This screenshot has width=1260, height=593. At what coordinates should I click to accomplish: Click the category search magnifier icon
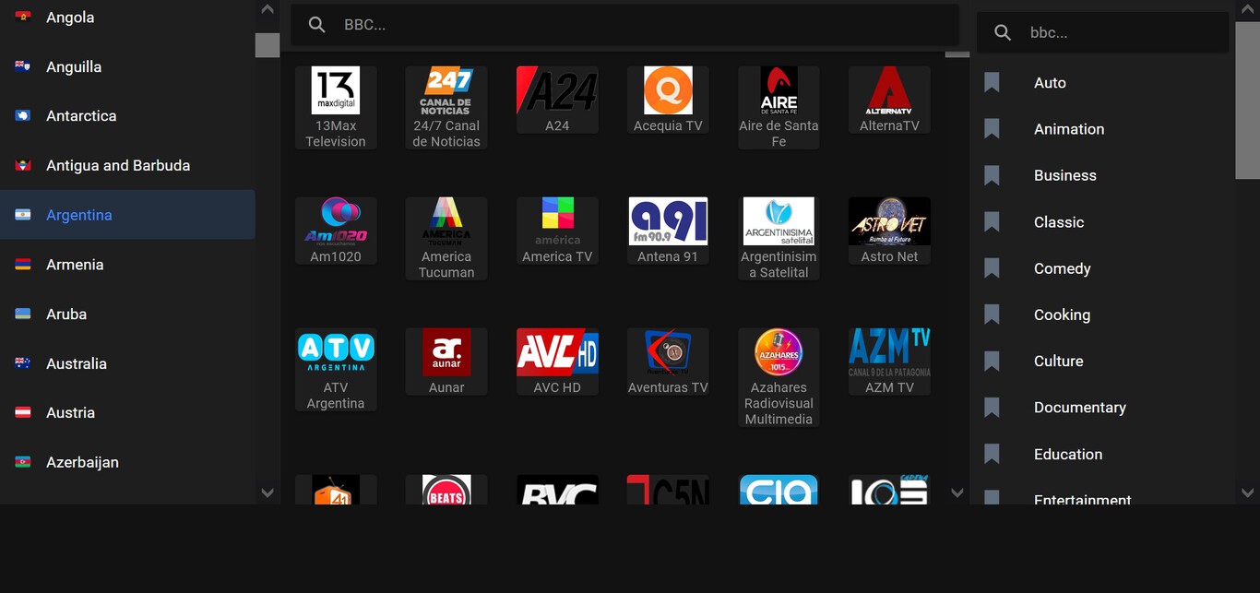click(1002, 31)
